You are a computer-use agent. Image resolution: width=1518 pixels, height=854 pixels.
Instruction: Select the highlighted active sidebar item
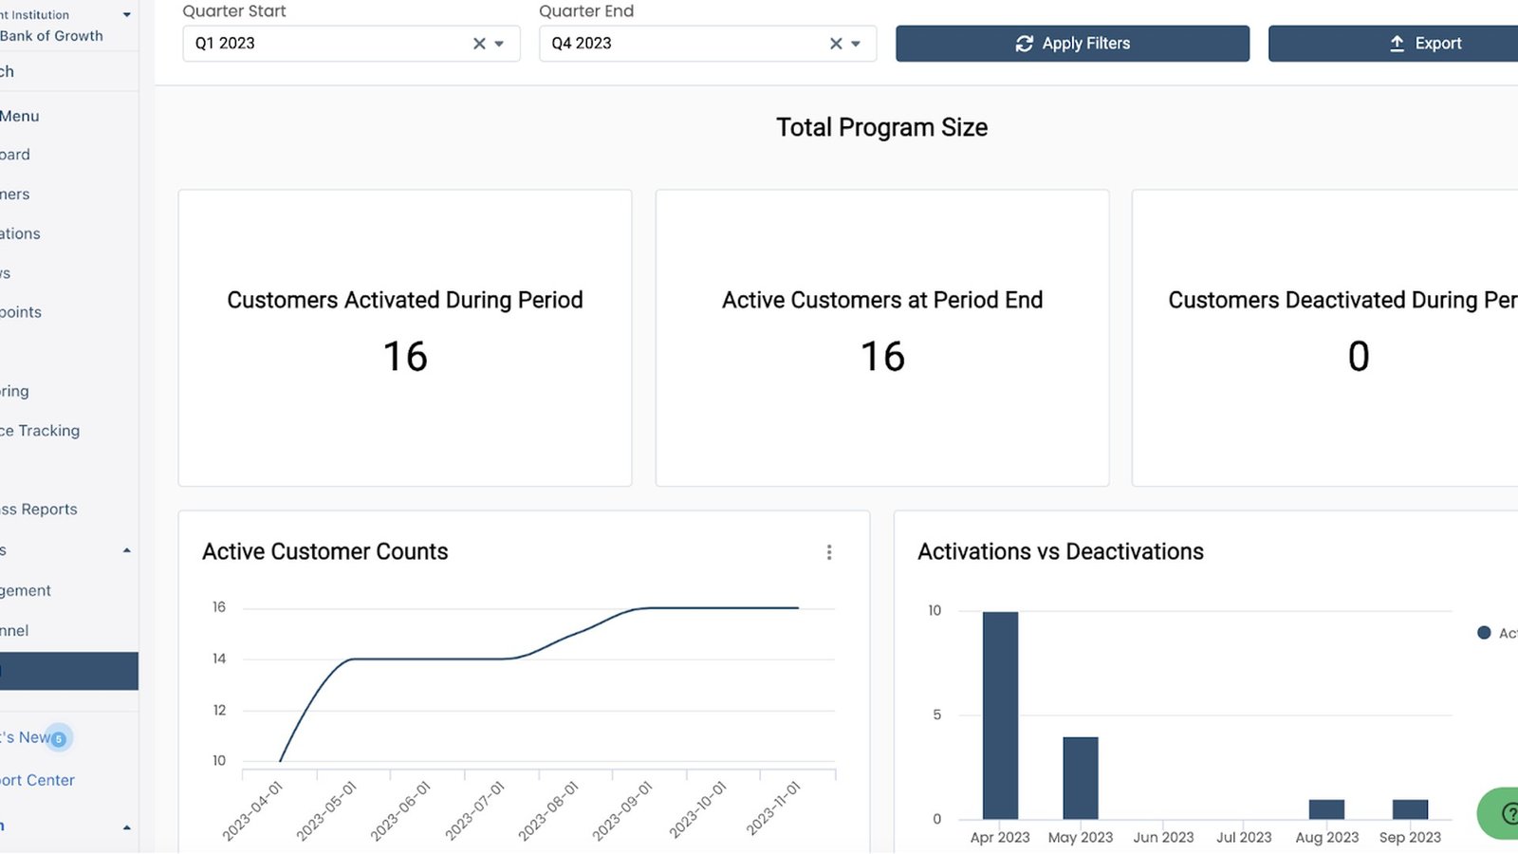[x=69, y=671]
